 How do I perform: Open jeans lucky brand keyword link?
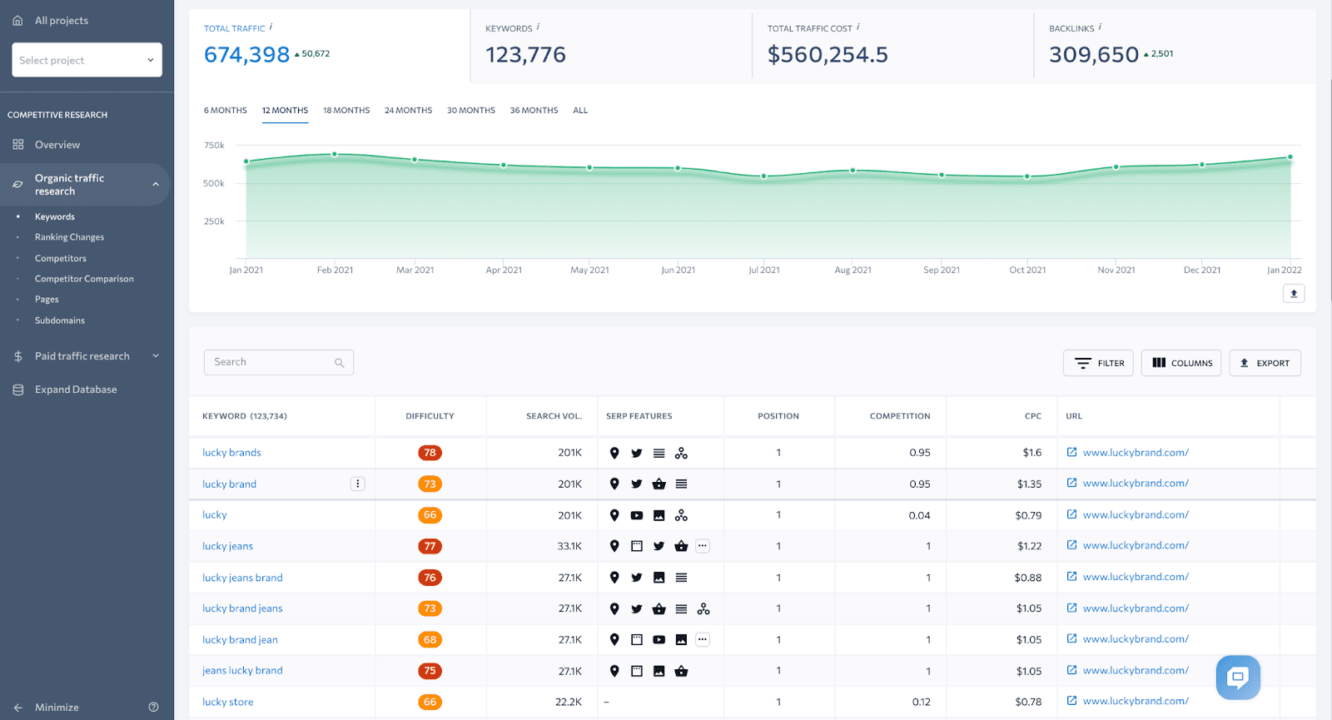tap(242, 671)
